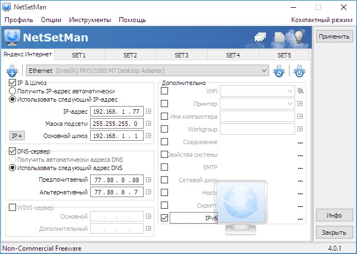The image size is (357, 254).
Task: Select the Яндекс Интернет tab
Action: [28, 54]
